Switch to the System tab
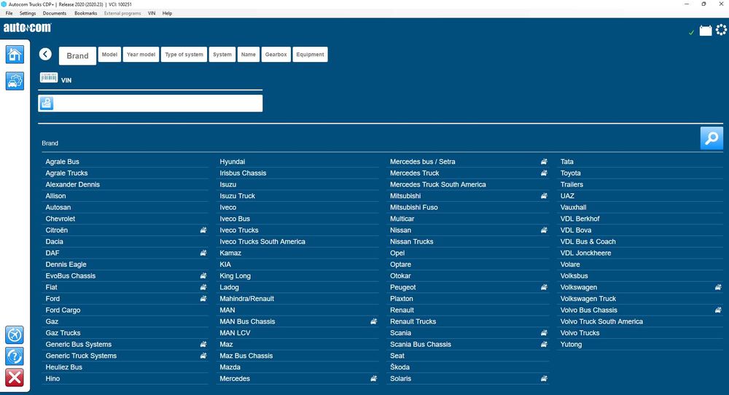The image size is (729, 395). (x=222, y=55)
